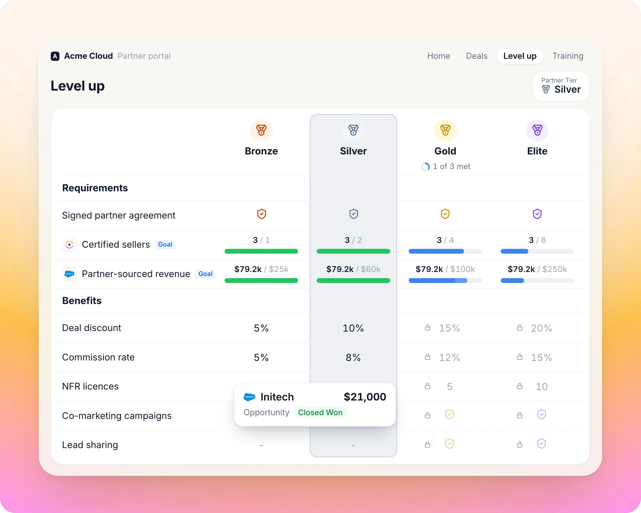This screenshot has width=641, height=513.
Task: Click the Bronze certified sellers progress bar
Action: coord(261,251)
